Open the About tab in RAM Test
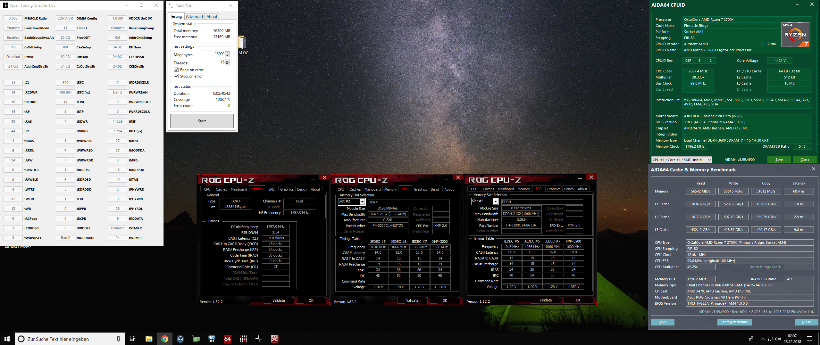 point(212,17)
